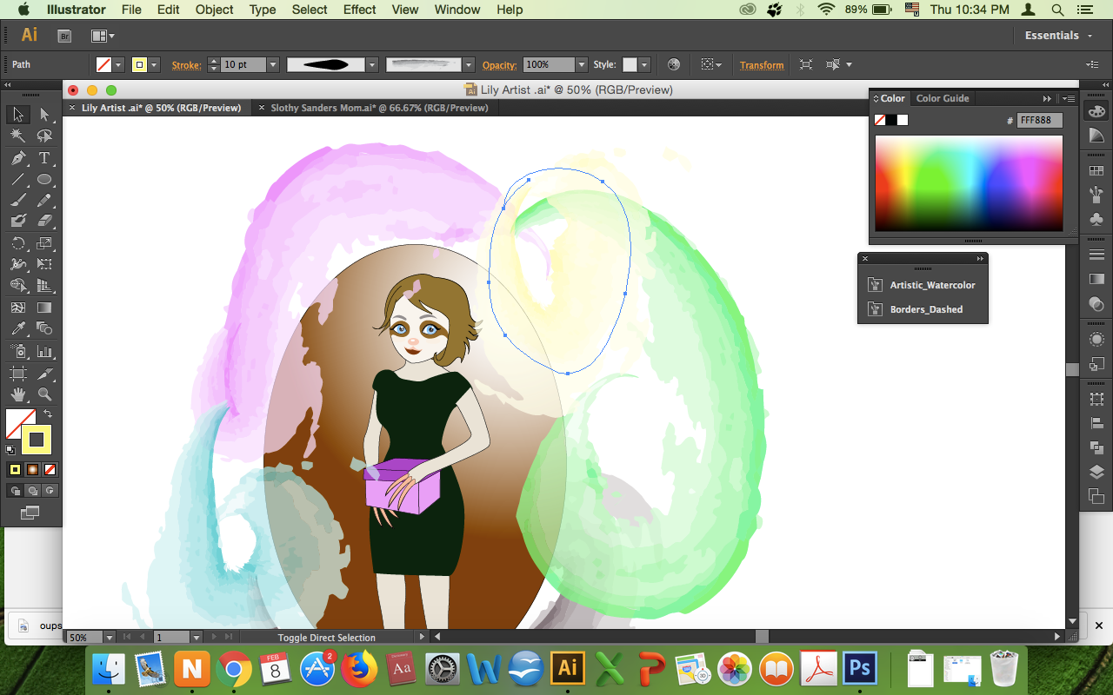Screen dimensions: 1113x695
Task: Open the Window menu
Action: [457, 10]
